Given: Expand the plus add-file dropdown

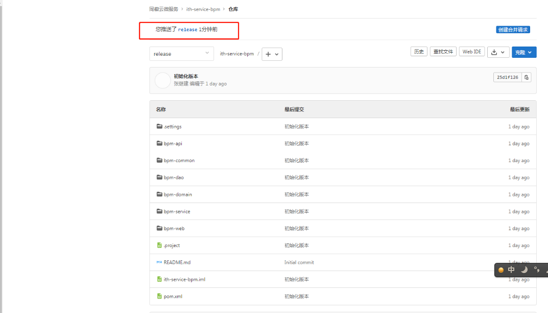Looking at the screenshot, I should [x=272, y=54].
